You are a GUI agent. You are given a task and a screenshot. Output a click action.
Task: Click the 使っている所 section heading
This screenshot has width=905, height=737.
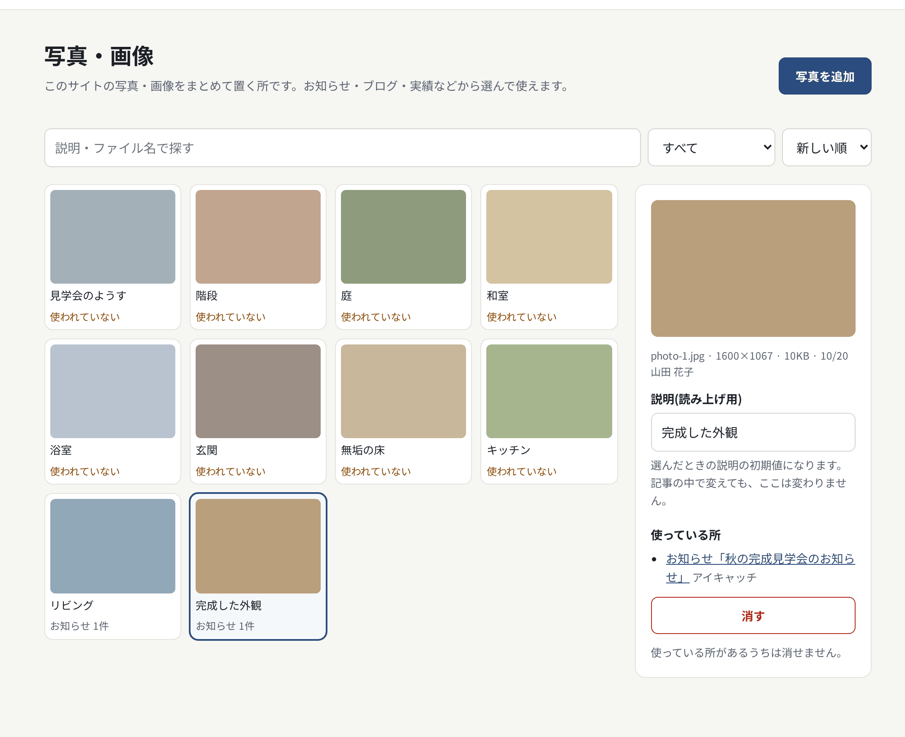pyautogui.click(x=685, y=535)
